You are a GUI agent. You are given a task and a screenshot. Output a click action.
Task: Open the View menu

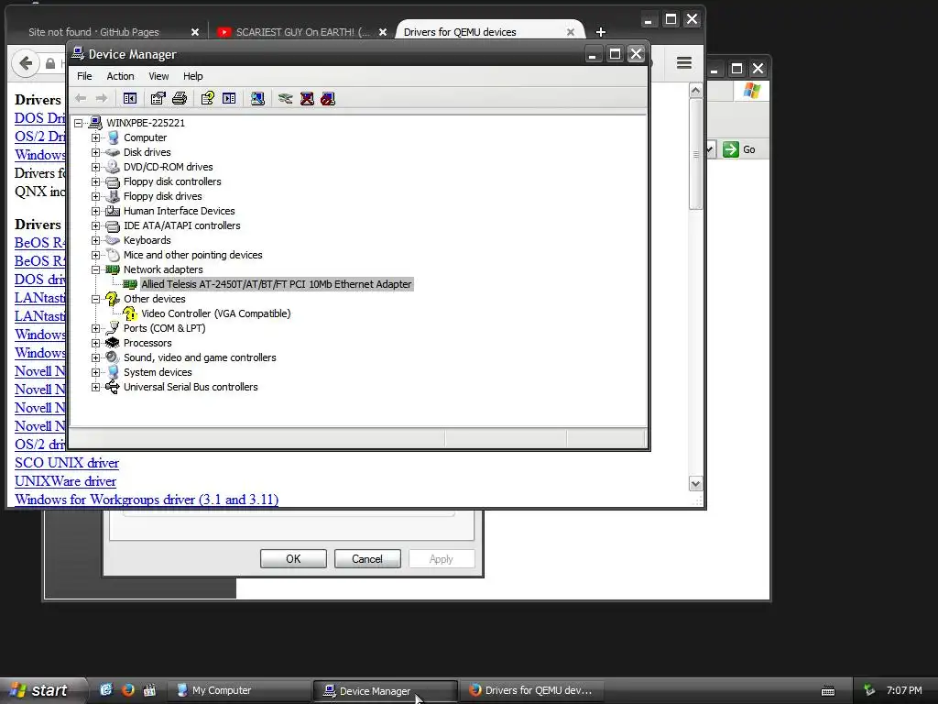click(x=158, y=76)
